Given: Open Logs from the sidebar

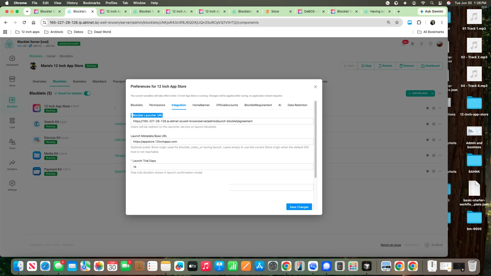Looking at the screenshot, I should pos(12,123).
